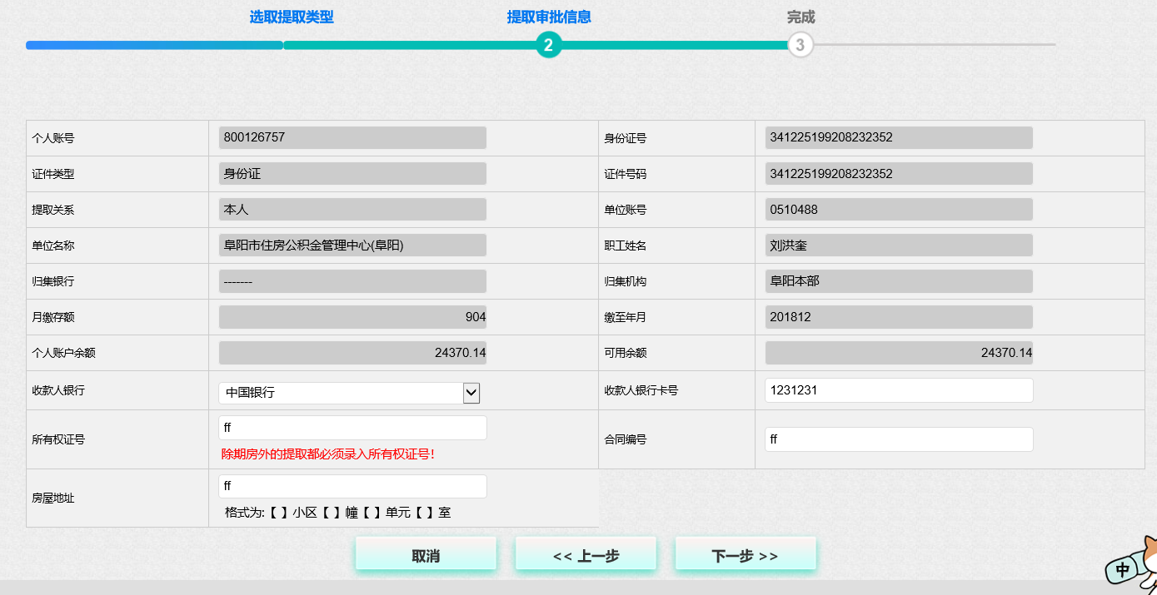Click the 身份证号 field value
The width and height of the screenshot is (1157, 595).
899,138
